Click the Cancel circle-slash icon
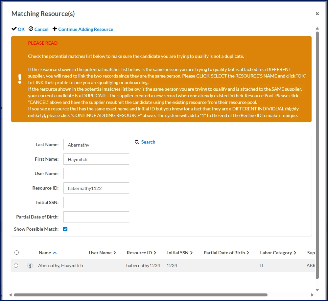This screenshot has height=301, width=328. tap(31, 29)
